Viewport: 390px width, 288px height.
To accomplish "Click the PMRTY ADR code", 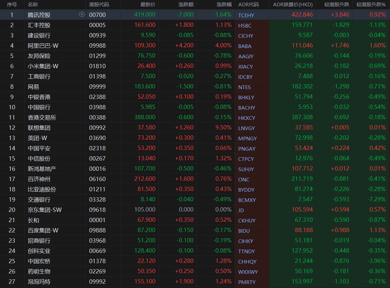I will 247,282.
